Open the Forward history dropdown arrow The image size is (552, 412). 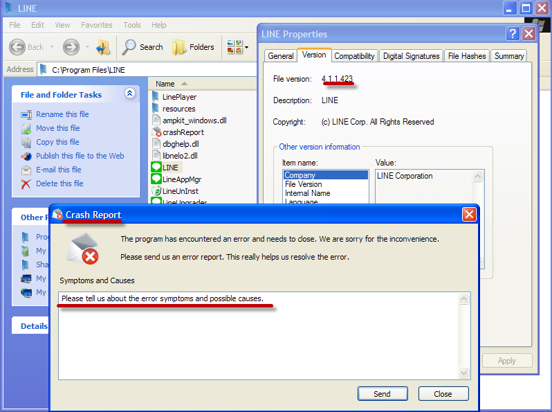point(87,47)
